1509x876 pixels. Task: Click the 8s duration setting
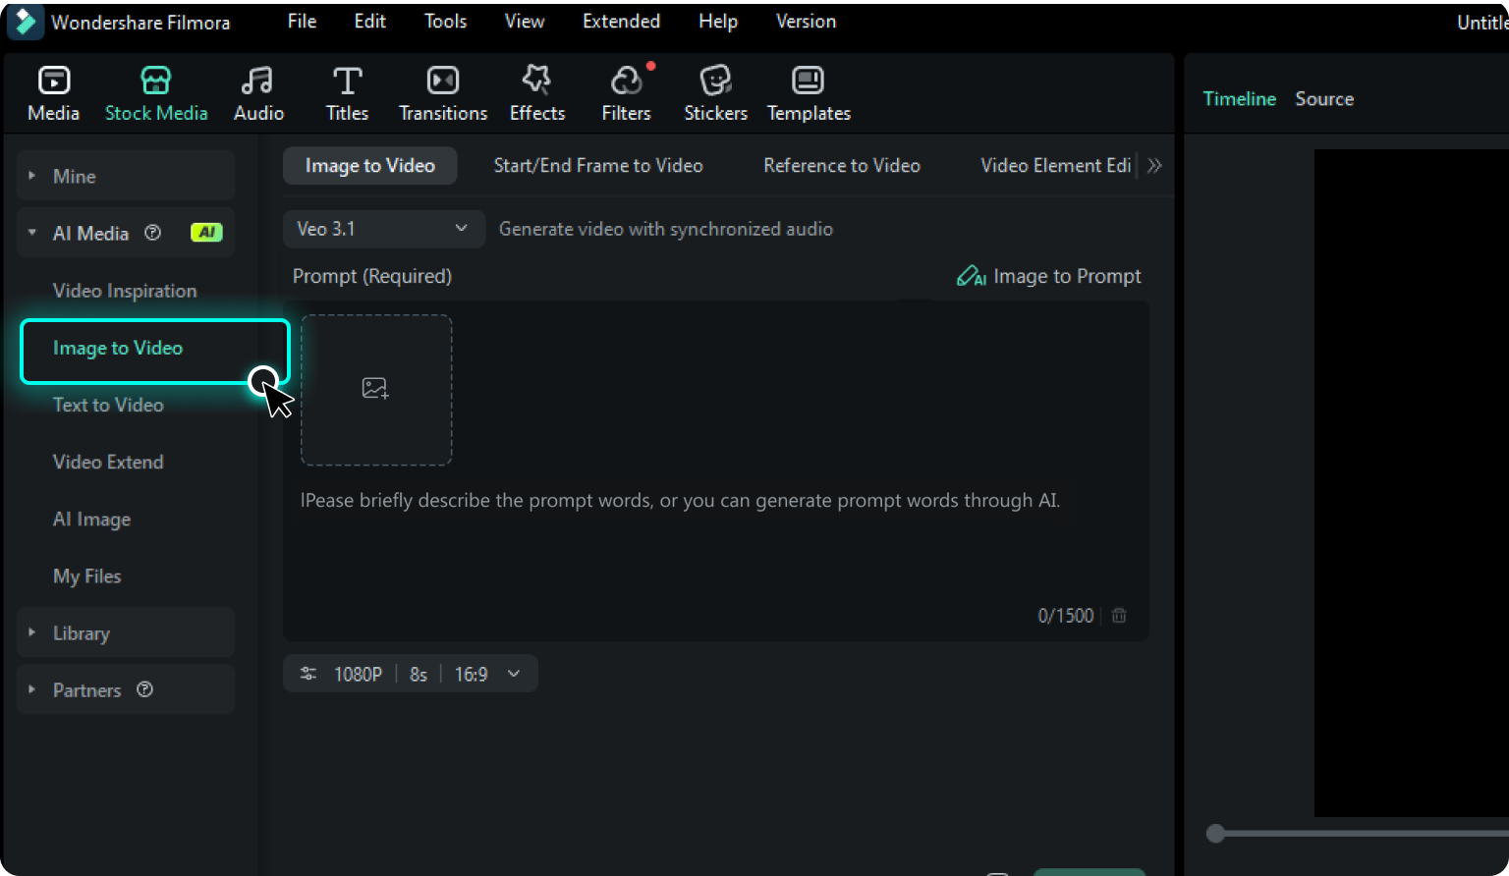tap(419, 674)
